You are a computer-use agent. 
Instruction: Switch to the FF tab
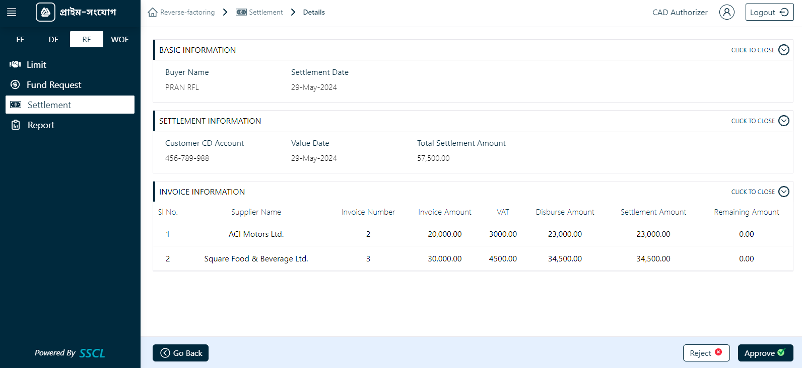[x=20, y=39]
